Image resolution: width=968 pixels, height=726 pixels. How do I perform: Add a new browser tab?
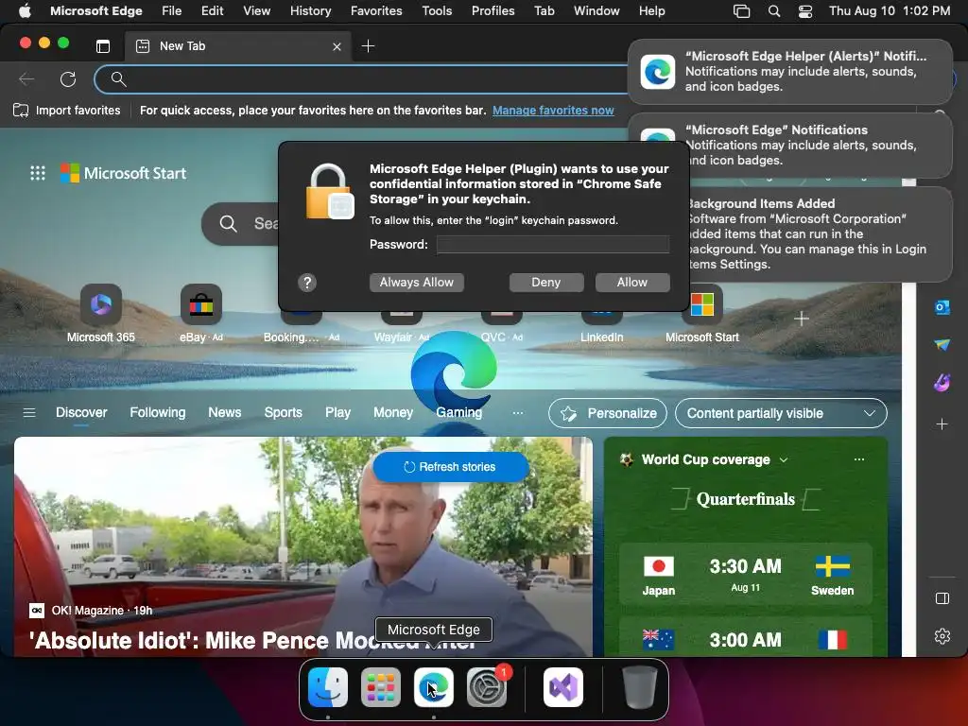[x=368, y=46]
